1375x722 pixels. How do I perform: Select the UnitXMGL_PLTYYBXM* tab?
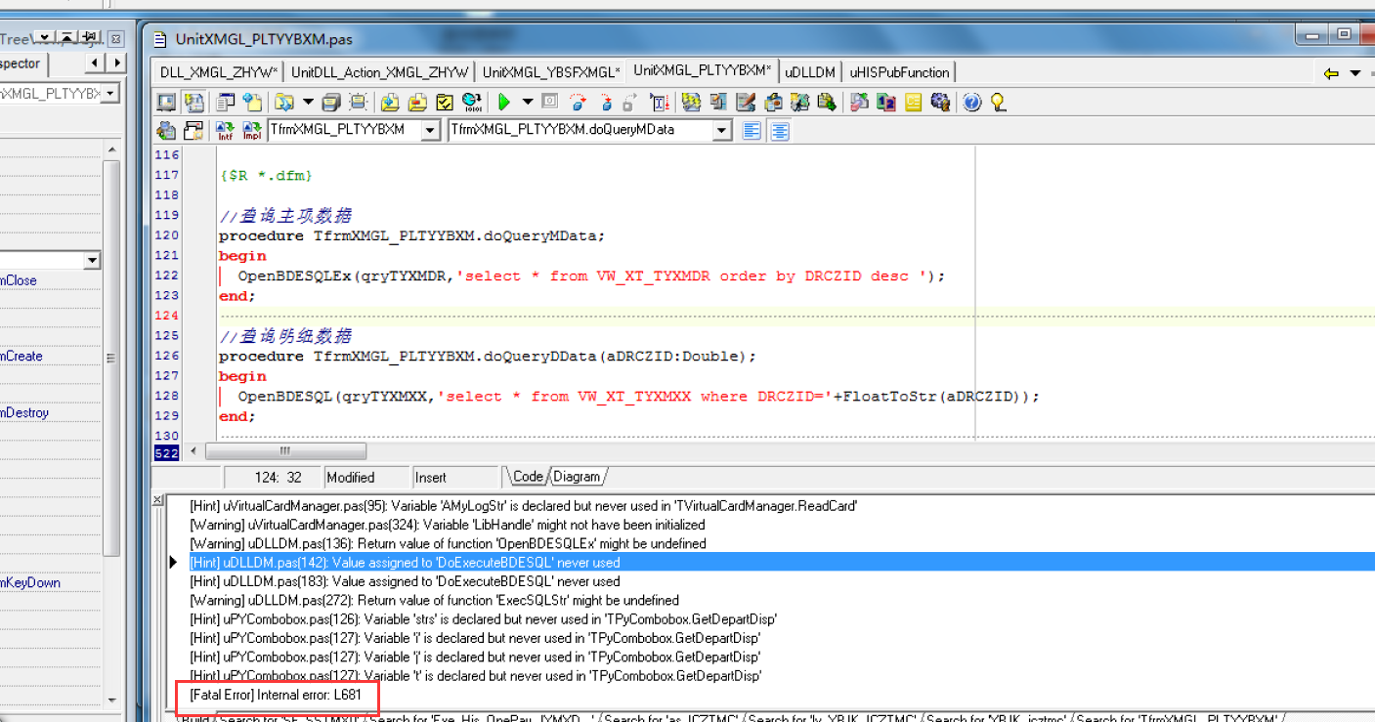click(x=702, y=70)
